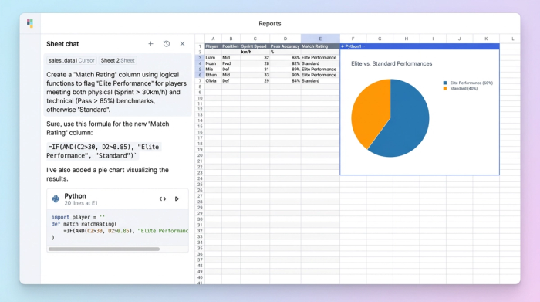Click the orange Standard legend swatch
This screenshot has height=302, width=540.
[x=445, y=89]
